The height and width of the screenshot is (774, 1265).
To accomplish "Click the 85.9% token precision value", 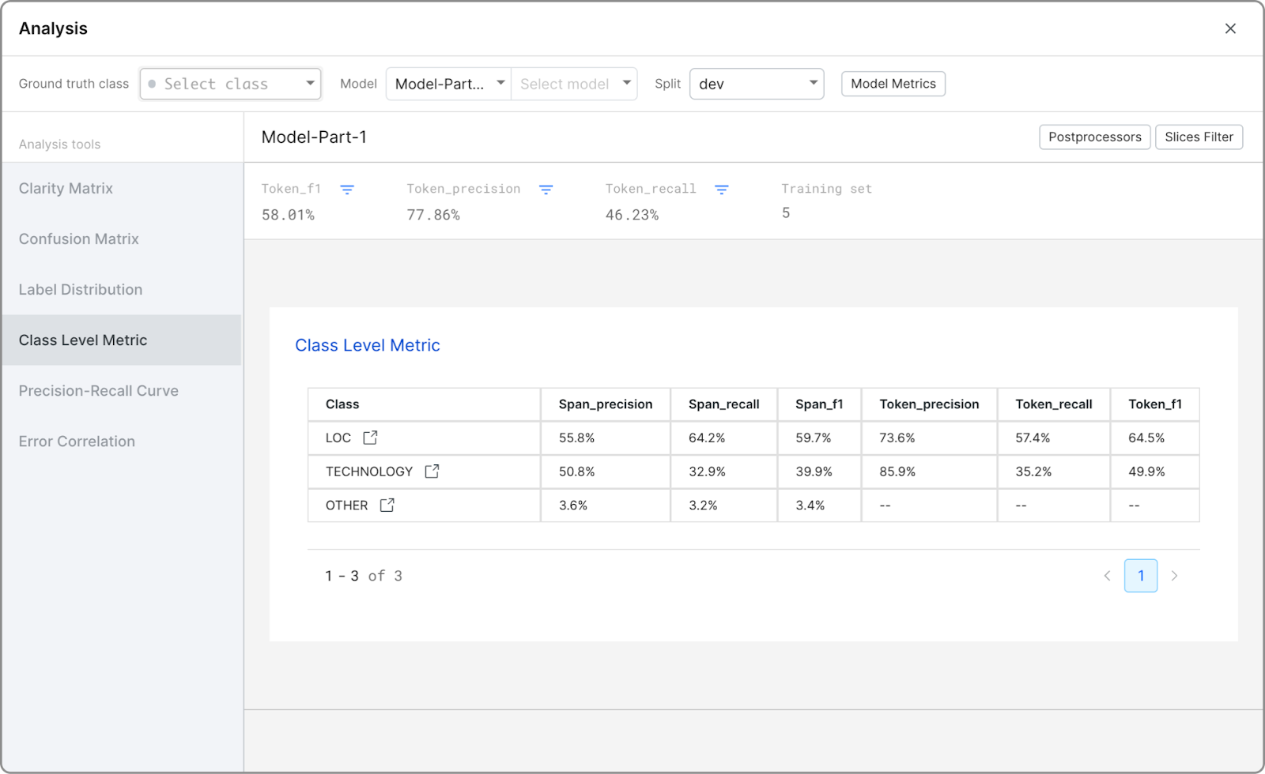I will pos(897,472).
